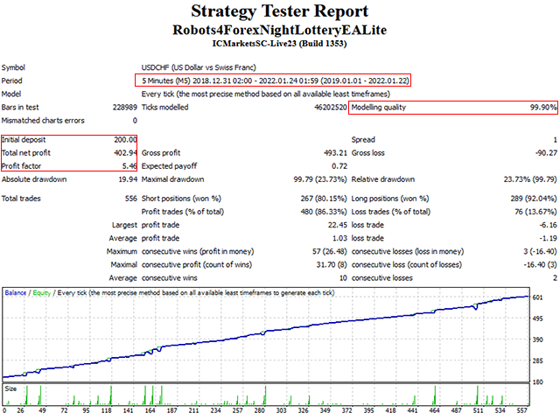Screen dimensions: 560x420
Task: Click the Gross profit 493.21 value
Action: tap(323, 152)
